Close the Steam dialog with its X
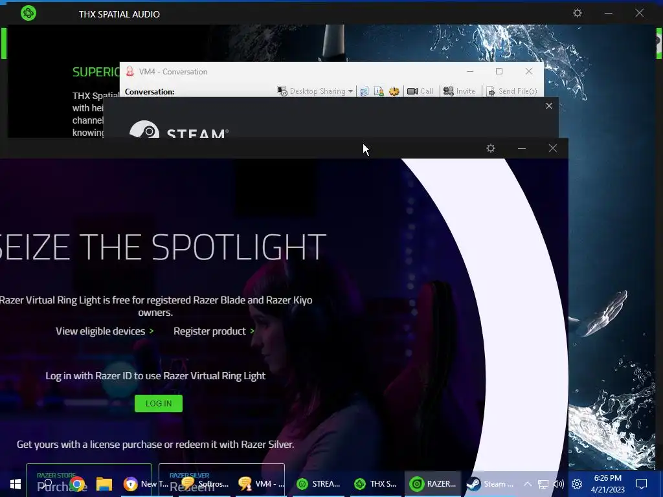This screenshot has width=663, height=497. tap(549, 105)
